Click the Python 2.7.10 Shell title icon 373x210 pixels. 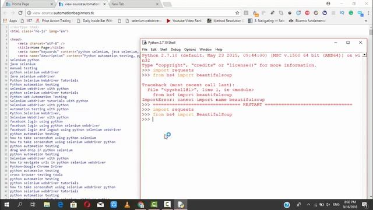click(145, 43)
